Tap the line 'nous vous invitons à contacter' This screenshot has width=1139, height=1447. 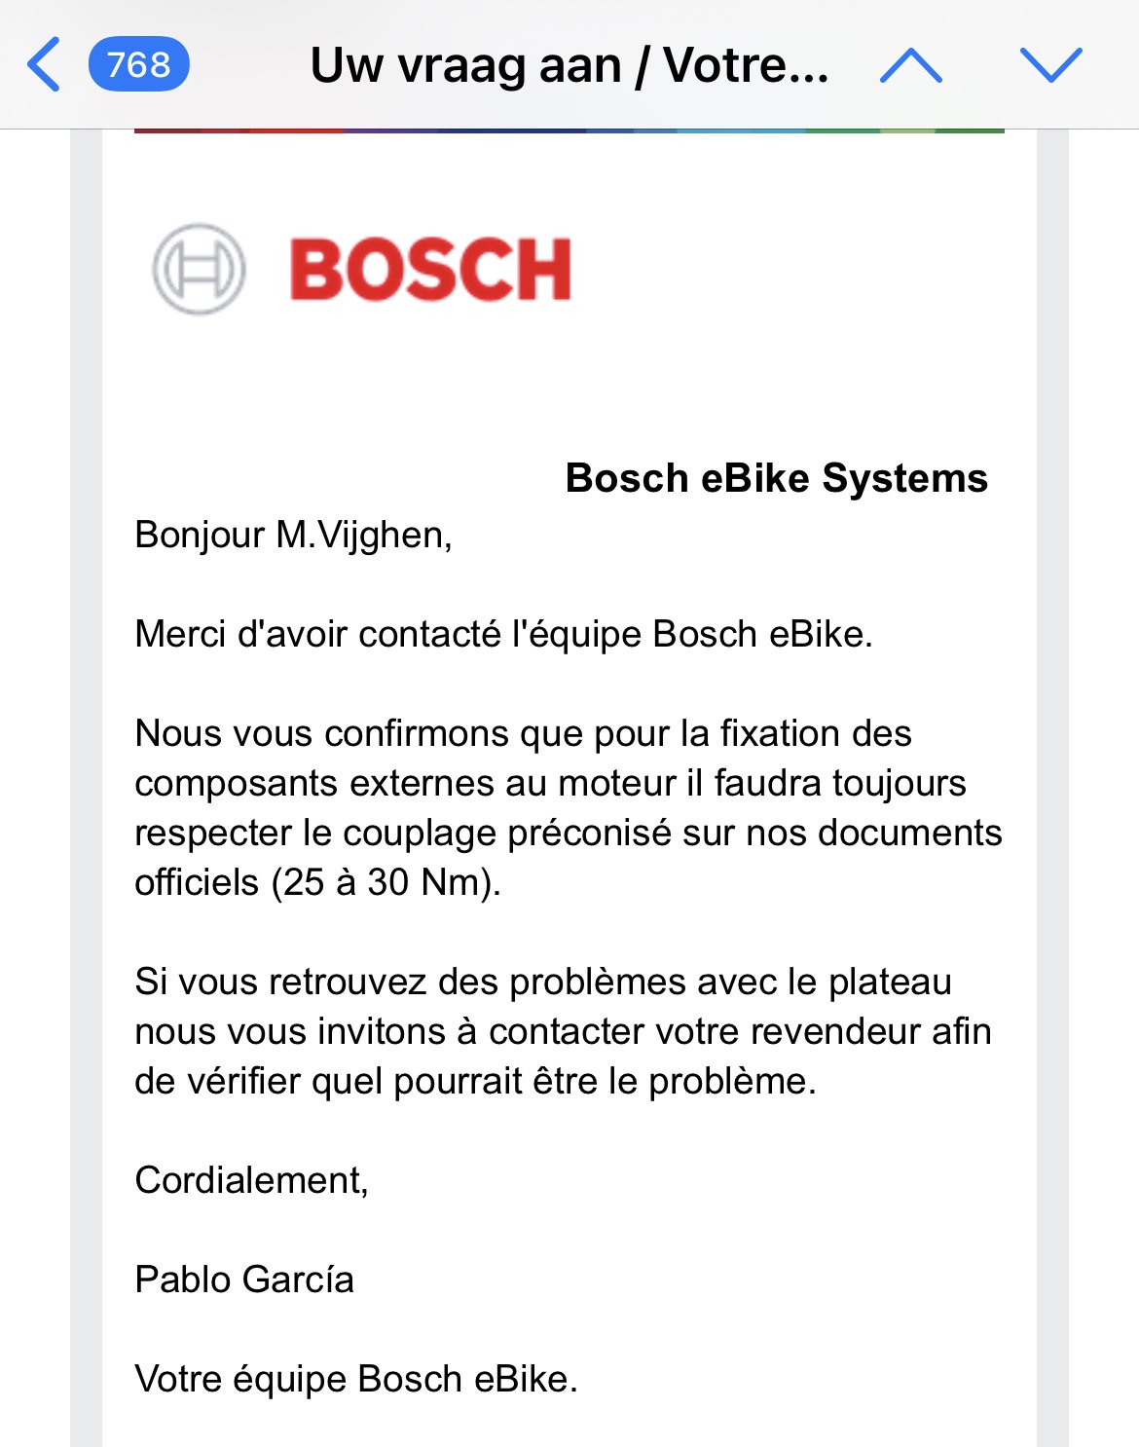point(563,1031)
